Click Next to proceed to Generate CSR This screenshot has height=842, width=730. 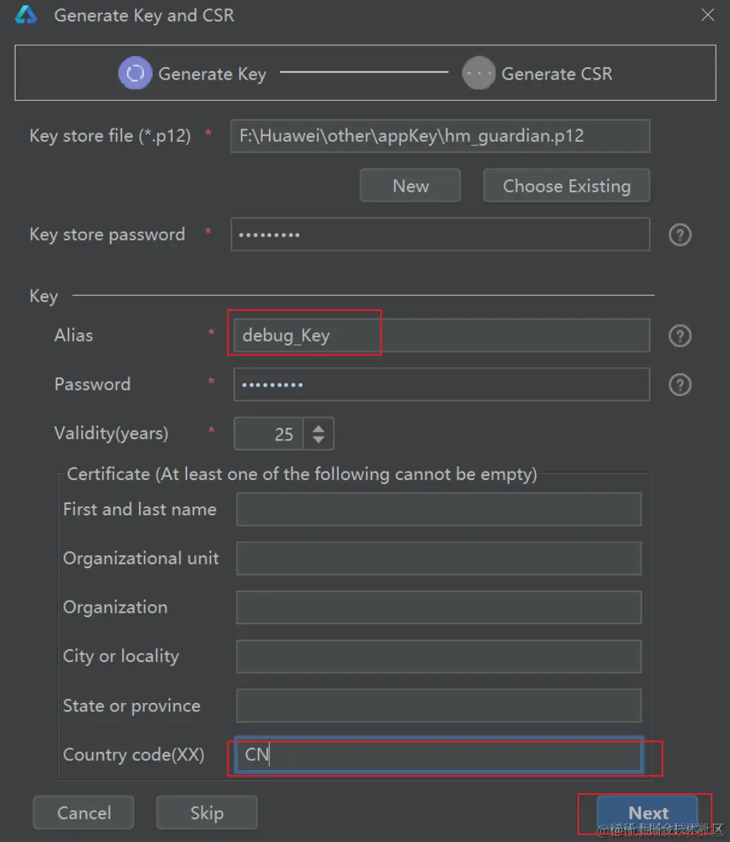(647, 812)
